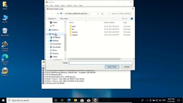Open File Explorer from taskbar
The image size is (183, 103).
75,100
